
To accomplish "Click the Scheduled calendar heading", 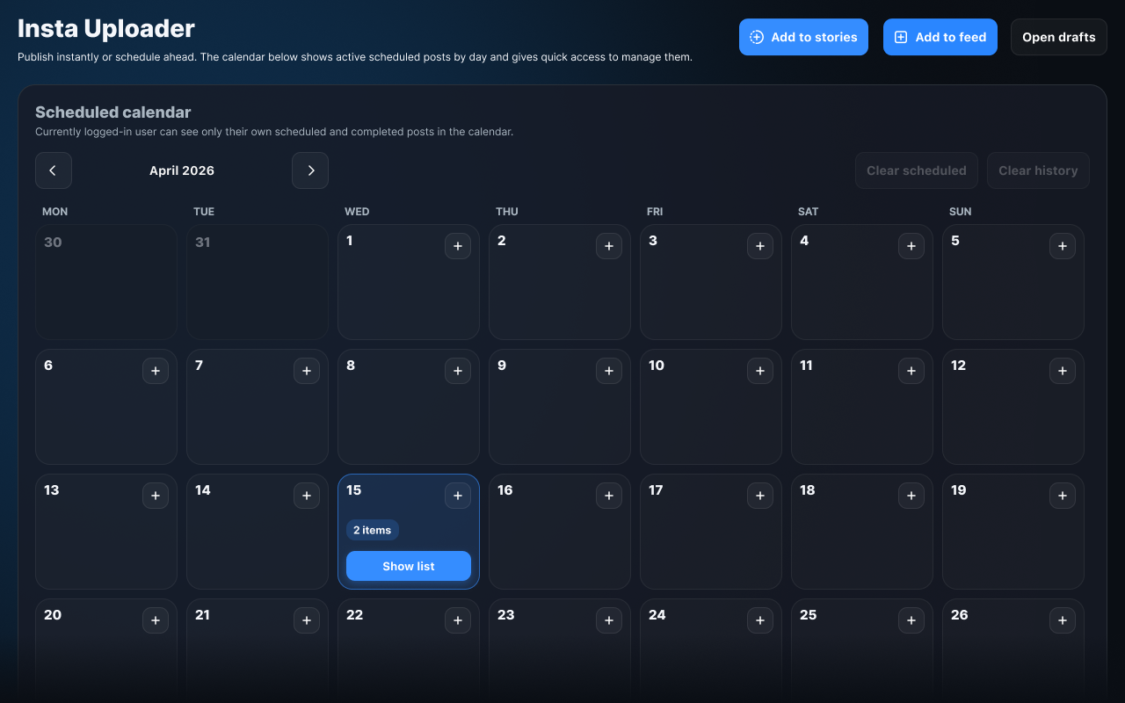I will pyautogui.click(x=113, y=112).
